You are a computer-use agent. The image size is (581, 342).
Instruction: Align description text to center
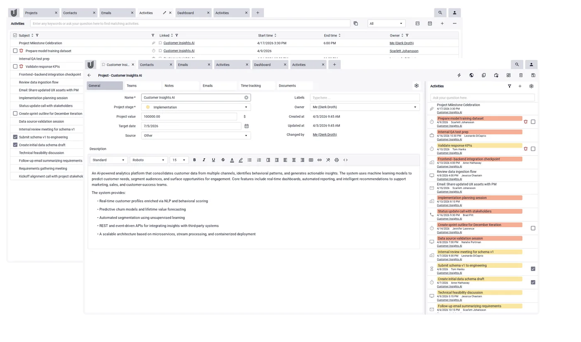click(294, 160)
